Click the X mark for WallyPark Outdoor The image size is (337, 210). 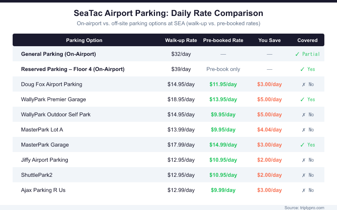(x=303, y=115)
